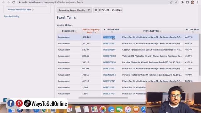201x113 pixels.
Task: Show info tooltip under #1 Click Share
Action: click(193, 32)
